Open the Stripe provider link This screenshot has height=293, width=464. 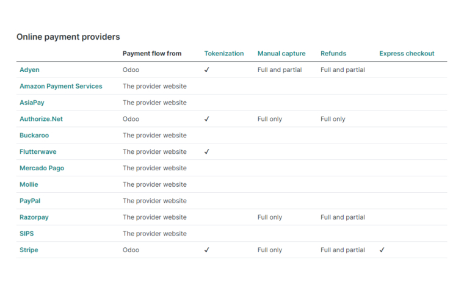pyautogui.click(x=29, y=250)
